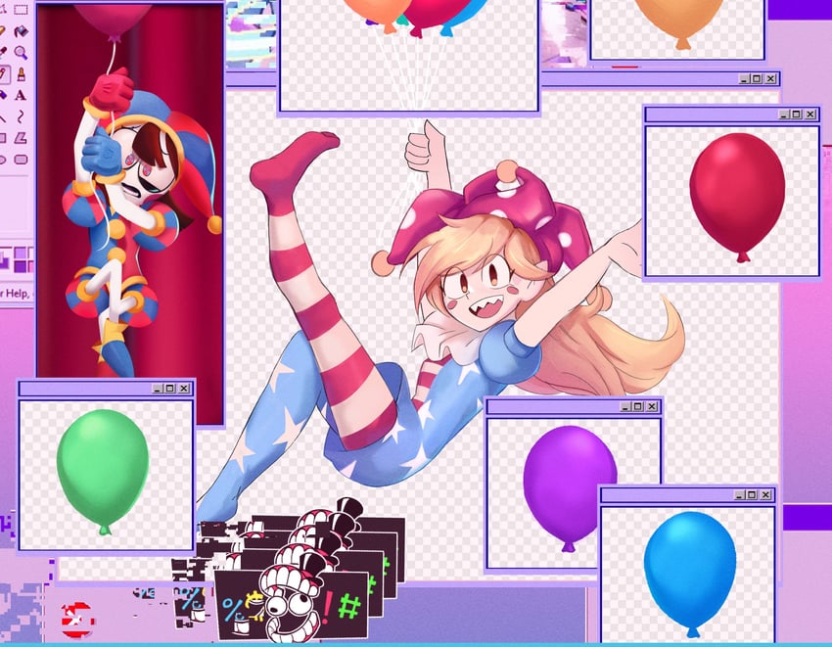Screen dimensions: 832x647
Task: Close the blue balloon window
Action: [x=765, y=494]
